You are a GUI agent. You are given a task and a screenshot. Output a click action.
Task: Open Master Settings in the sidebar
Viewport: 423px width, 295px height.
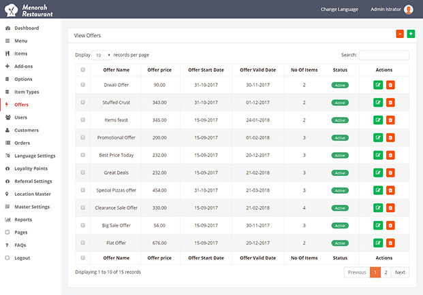[x=32, y=207]
